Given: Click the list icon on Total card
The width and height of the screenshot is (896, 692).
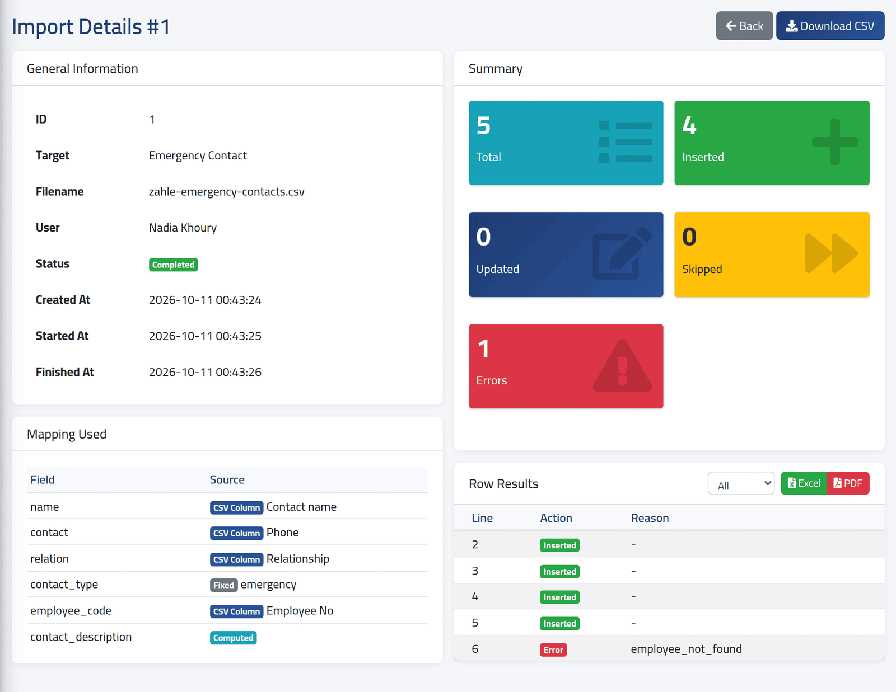Looking at the screenshot, I should [x=626, y=142].
